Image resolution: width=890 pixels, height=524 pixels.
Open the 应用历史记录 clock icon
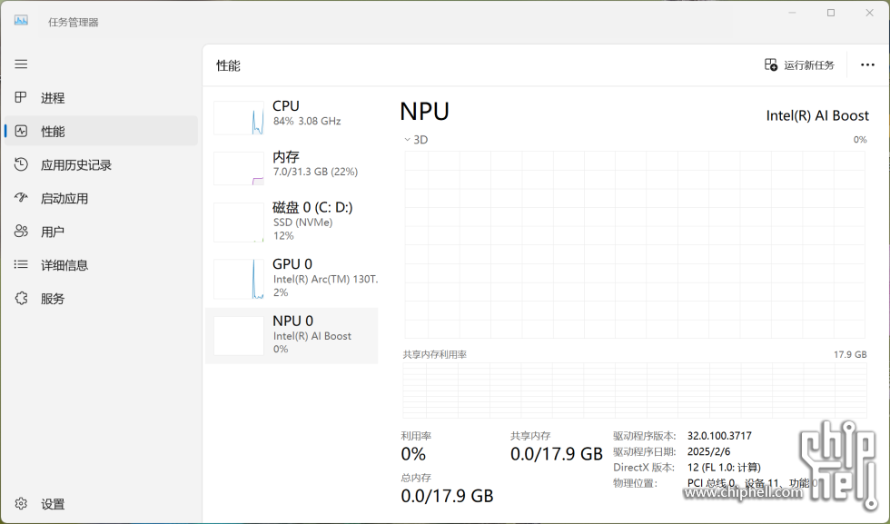21,164
